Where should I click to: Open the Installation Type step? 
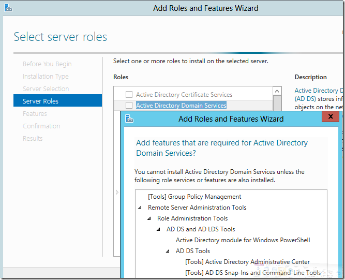[46, 77]
